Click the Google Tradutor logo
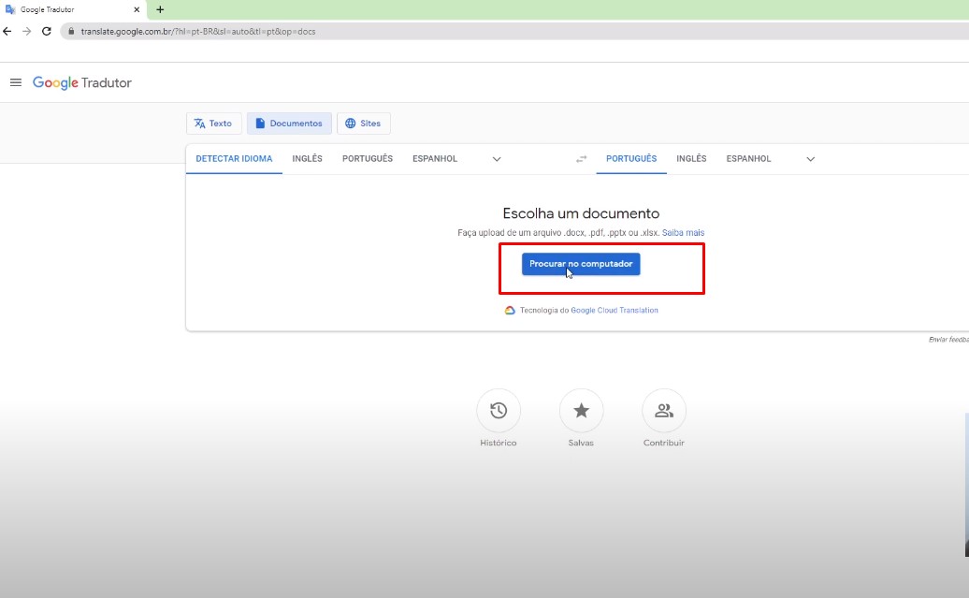The width and height of the screenshot is (969, 598). [x=82, y=83]
